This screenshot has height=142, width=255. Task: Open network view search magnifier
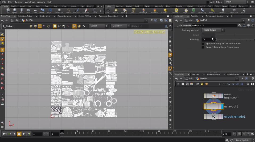(x=248, y=84)
